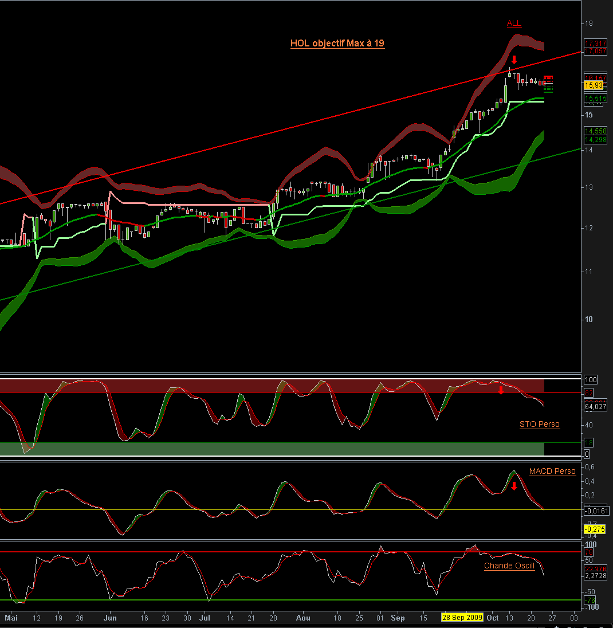Click the 0,4 level on the MACD scale
This screenshot has height=628, width=613.
[590, 481]
